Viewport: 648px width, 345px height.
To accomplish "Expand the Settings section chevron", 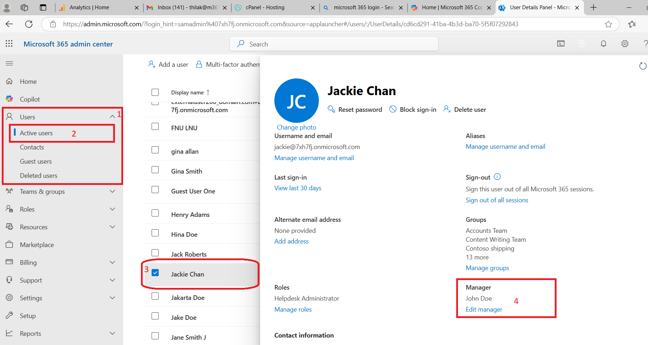I will 112,298.
